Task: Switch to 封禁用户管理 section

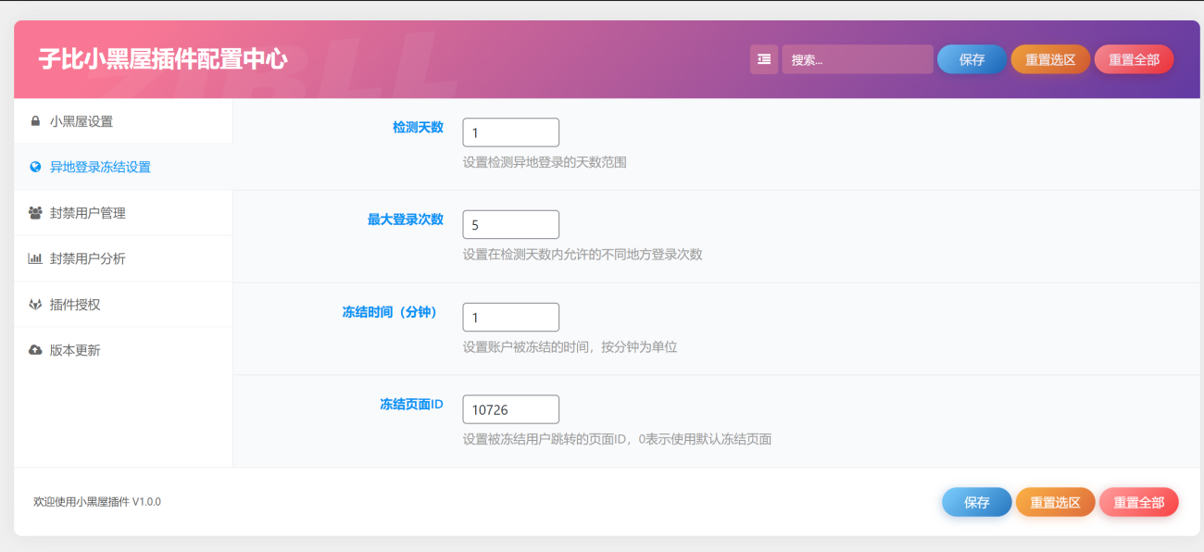Action: point(88,213)
